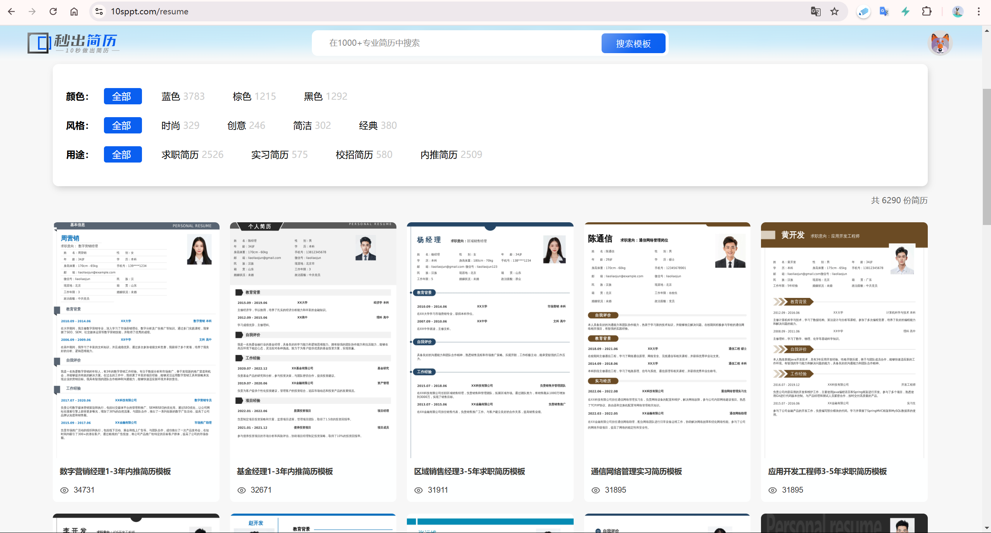
Task: Select 全部 in the 颜色 filter row
Action: click(123, 96)
